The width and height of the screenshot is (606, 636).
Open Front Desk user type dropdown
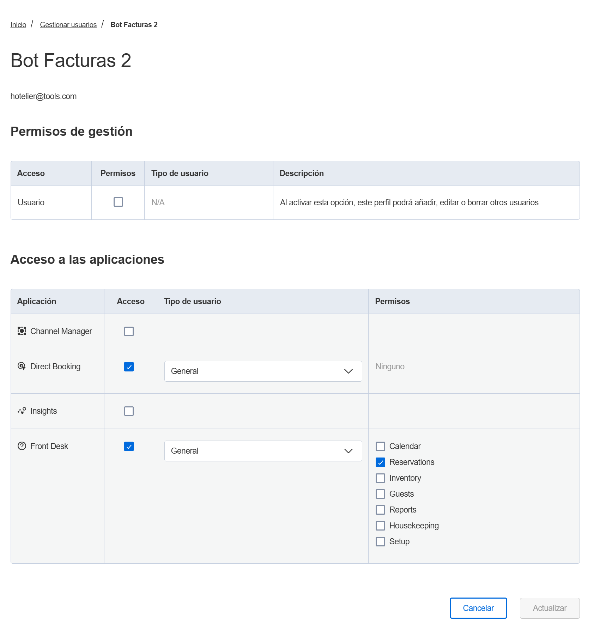(263, 451)
